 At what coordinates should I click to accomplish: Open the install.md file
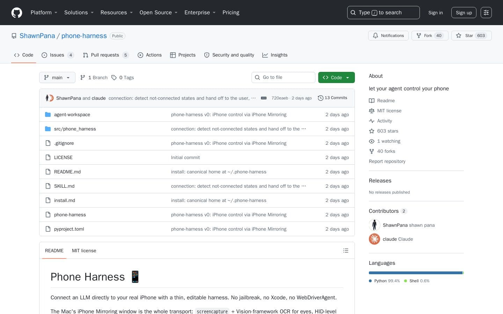click(x=65, y=200)
